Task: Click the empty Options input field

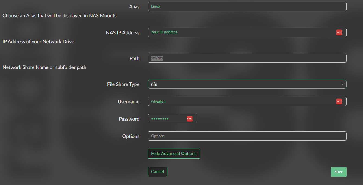Action: 244,136
